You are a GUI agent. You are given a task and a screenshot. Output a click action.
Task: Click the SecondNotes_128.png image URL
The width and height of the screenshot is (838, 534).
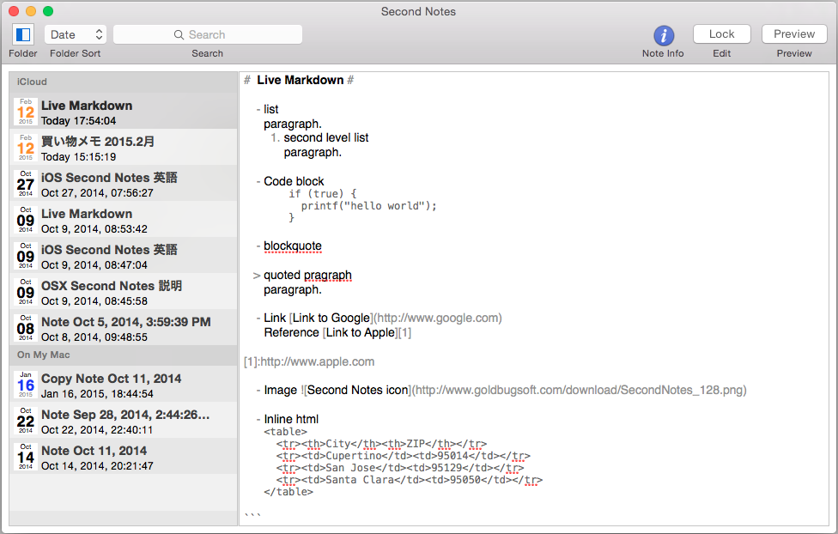click(580, 391)
